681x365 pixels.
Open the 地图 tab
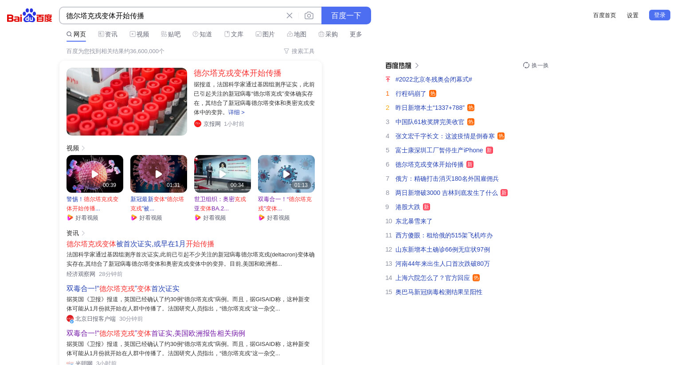tap(297, 34)
